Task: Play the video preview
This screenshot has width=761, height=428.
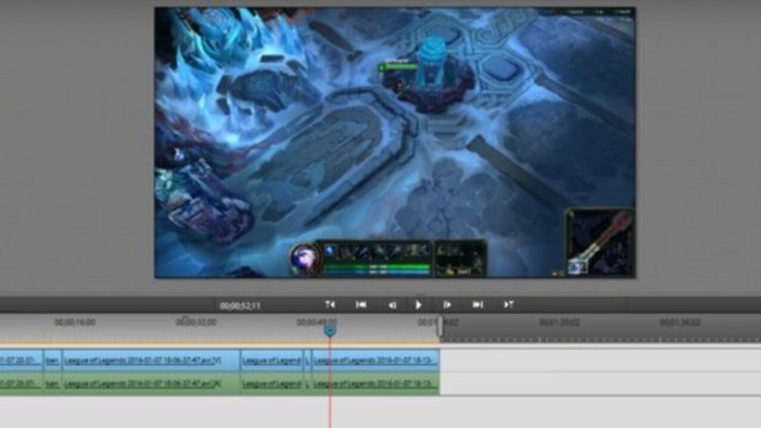Action: pos(418,305)
